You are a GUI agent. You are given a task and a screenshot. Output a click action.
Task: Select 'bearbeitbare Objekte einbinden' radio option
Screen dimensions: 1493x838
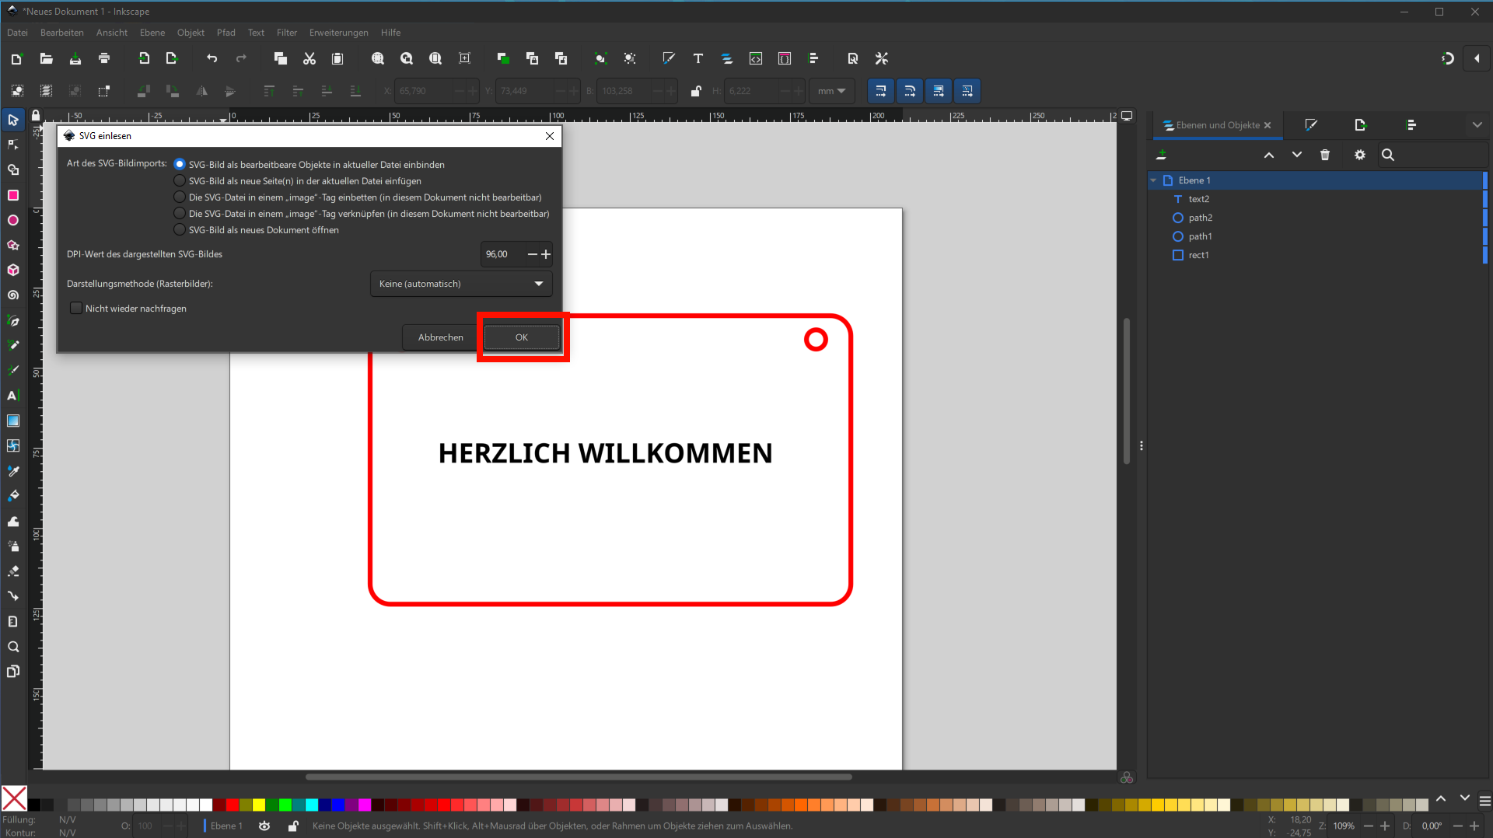[180, 164]
